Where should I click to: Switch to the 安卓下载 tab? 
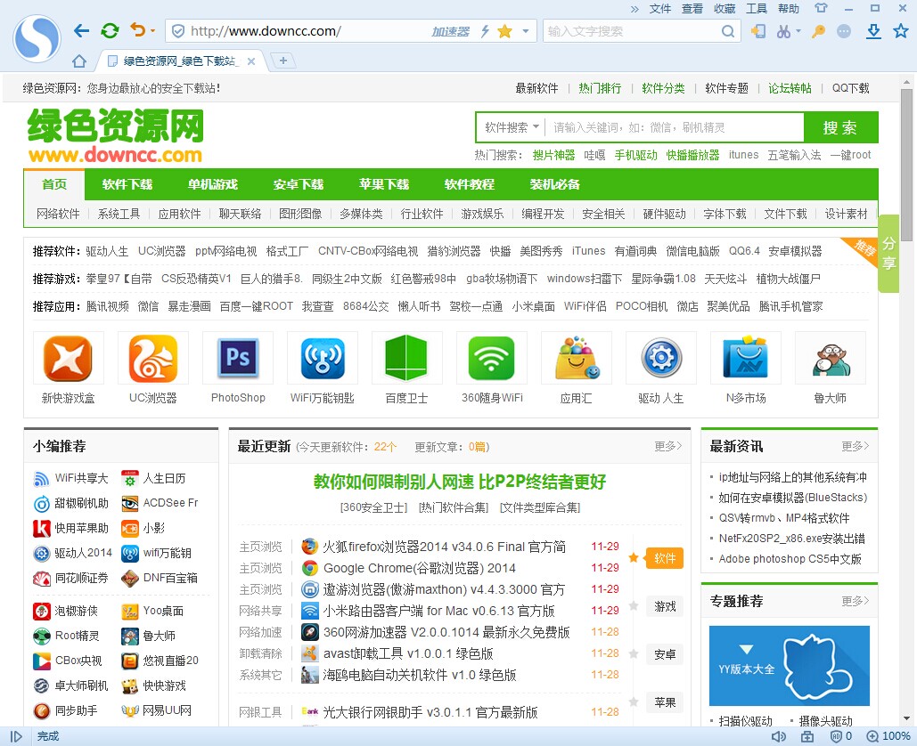click(298, 184)
